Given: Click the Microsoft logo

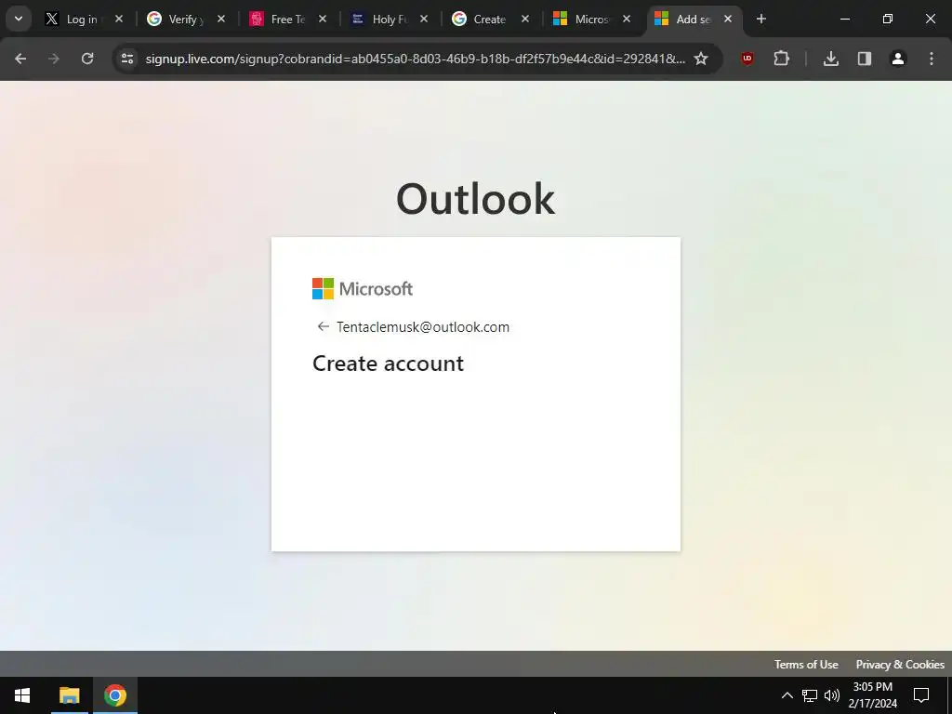Looking at the screenshot, I should 363,288.
